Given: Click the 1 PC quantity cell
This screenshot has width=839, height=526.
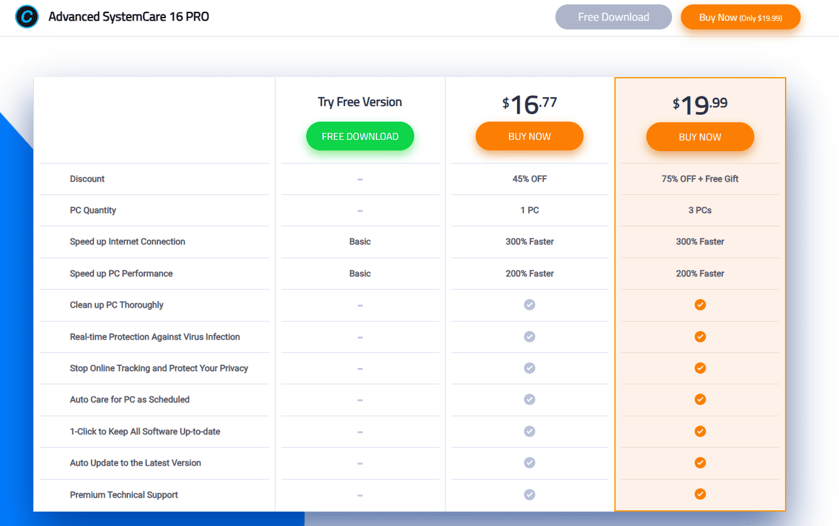Looking at the screenshot, I should [530, 210].
